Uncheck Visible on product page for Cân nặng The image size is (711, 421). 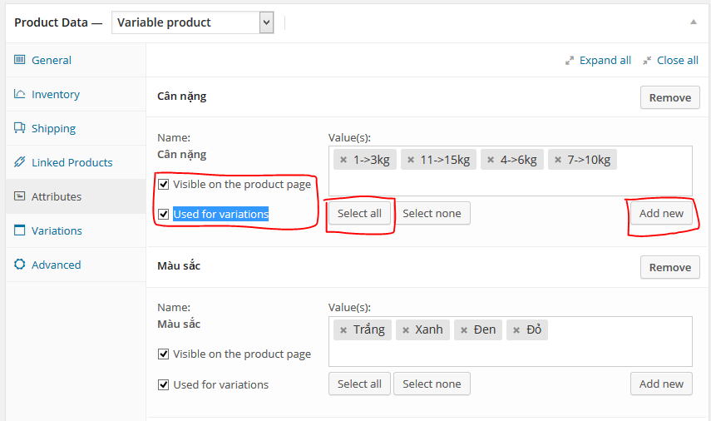point(163,184)
